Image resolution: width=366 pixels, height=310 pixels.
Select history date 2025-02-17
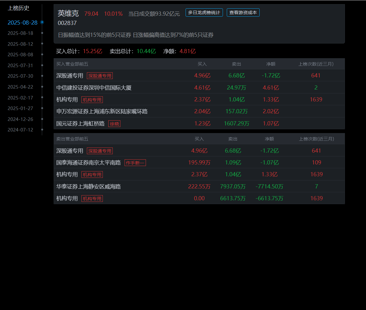click(x=20, y=98)
